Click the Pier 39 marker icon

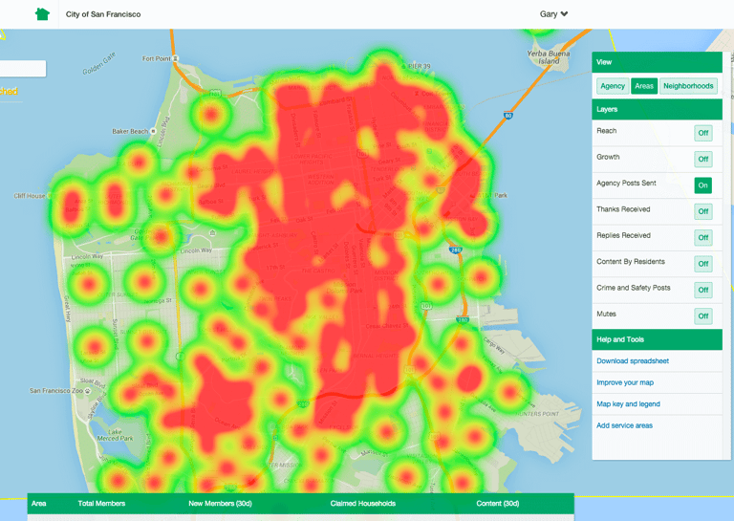click(403, 67)
